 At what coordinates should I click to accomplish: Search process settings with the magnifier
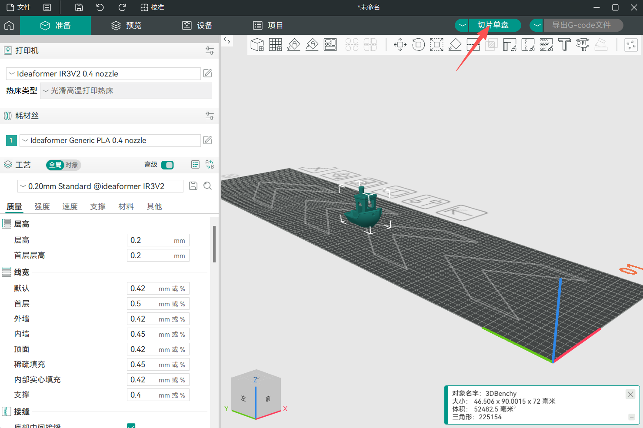(208, 186)
